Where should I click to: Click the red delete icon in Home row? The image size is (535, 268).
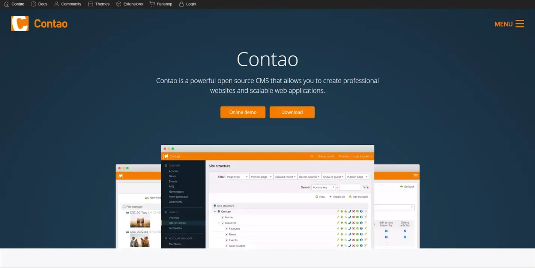click(x=353, y=217)
